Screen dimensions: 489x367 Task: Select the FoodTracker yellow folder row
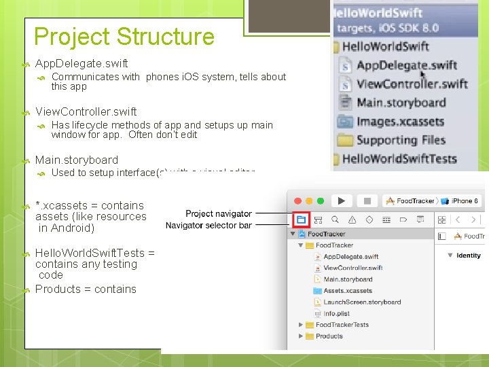pos(361,245)
